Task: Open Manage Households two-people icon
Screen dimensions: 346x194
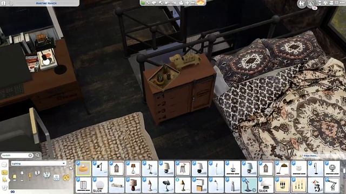Action: coord(302,4)
